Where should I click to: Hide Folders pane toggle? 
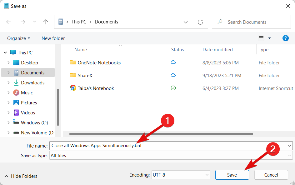click(x=21, y=176)
